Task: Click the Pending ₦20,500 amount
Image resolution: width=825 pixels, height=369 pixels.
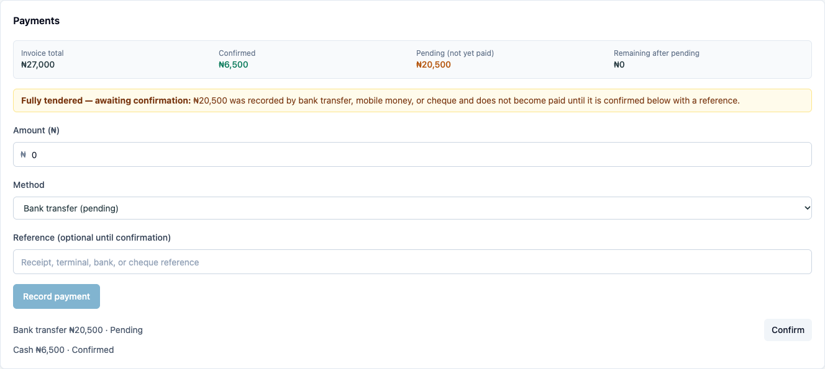Action: pyautogui.click(x=434, y=64)
